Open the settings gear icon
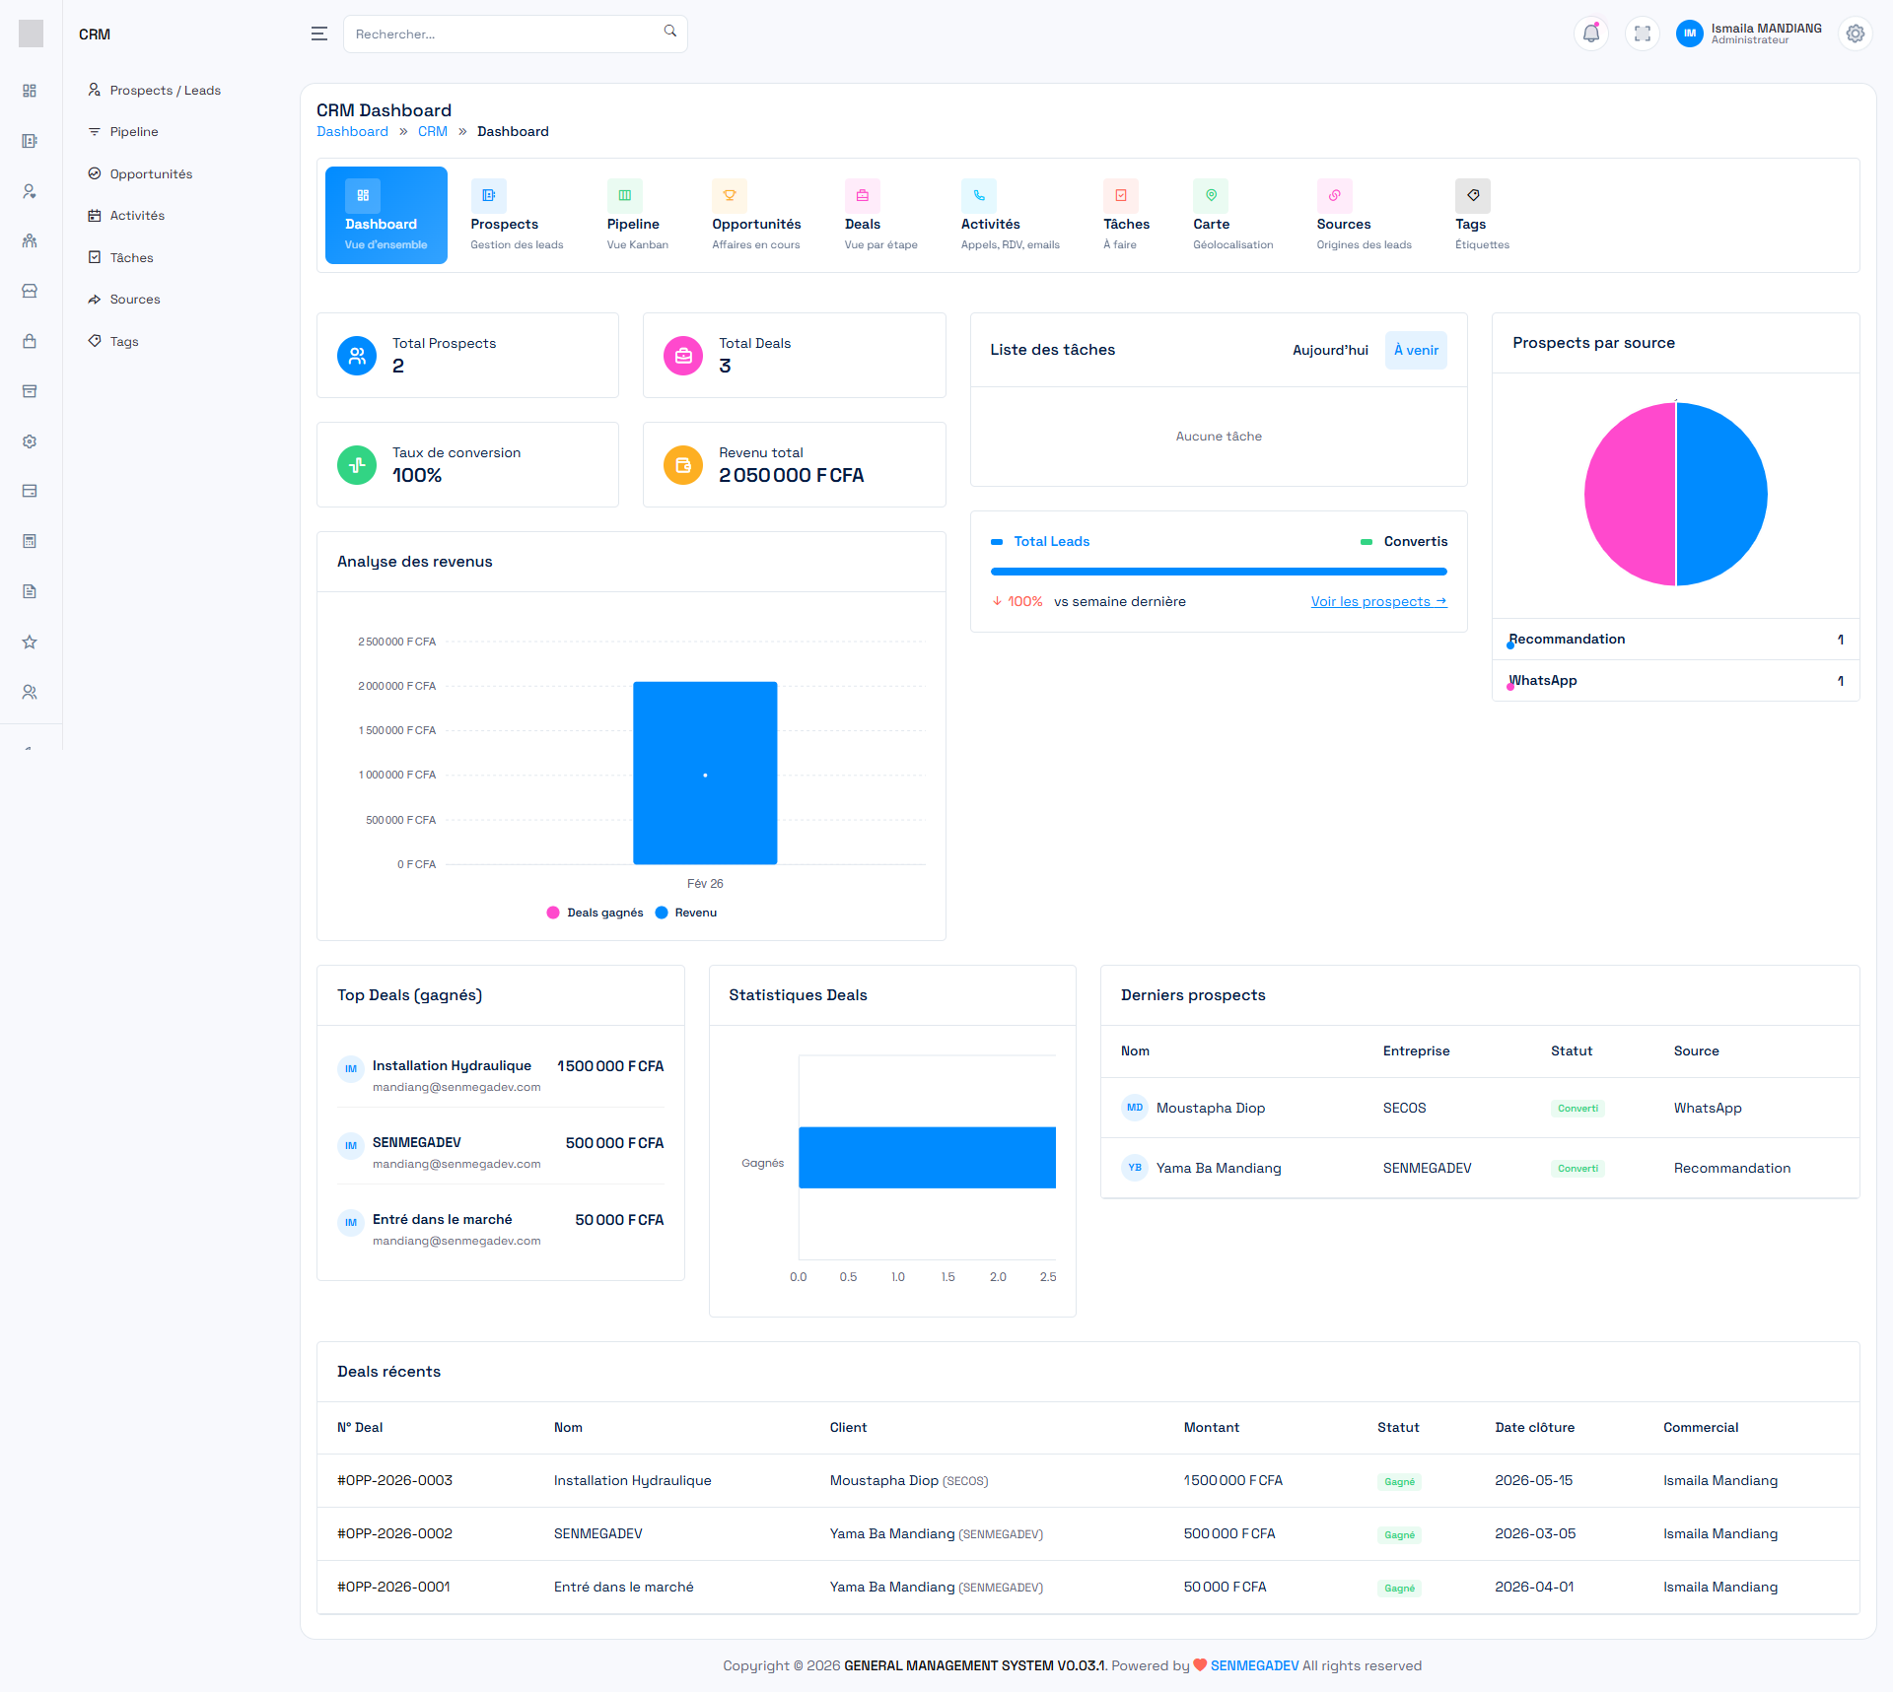 tap(1855, 33)
